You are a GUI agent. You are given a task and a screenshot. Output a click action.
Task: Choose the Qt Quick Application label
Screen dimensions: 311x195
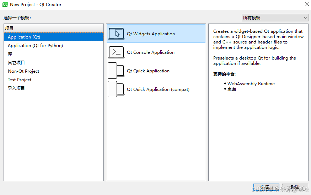click(148, 71)
